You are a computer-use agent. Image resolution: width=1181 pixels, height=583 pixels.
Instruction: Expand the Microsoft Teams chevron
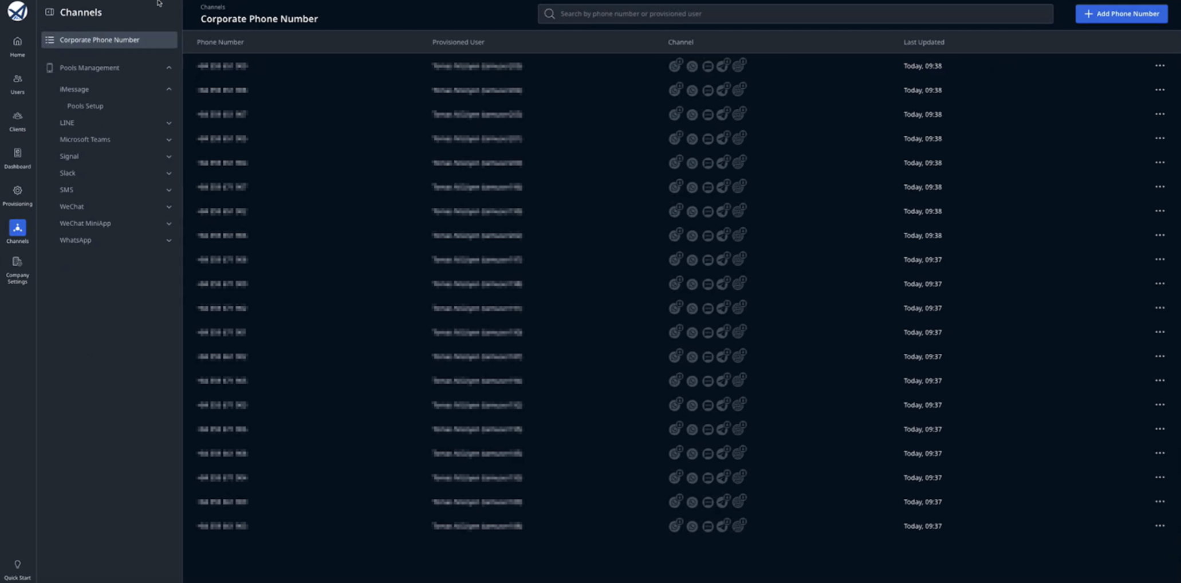169,140
